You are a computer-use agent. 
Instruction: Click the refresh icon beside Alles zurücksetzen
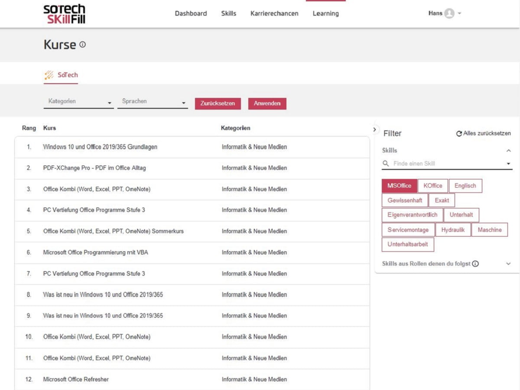pyautogui.click(x=459, y=134)
